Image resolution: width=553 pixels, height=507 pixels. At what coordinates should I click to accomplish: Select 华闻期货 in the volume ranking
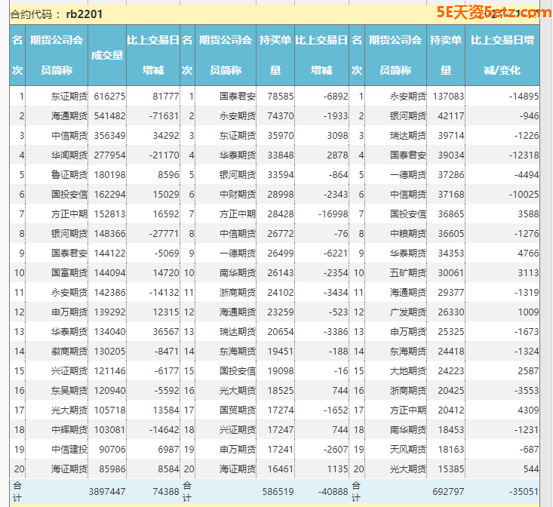pyautogui.click(x=69, y=155)
